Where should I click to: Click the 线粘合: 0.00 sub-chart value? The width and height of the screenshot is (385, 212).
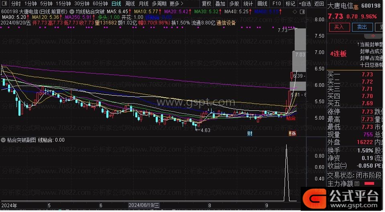click(x=51, y=140)
